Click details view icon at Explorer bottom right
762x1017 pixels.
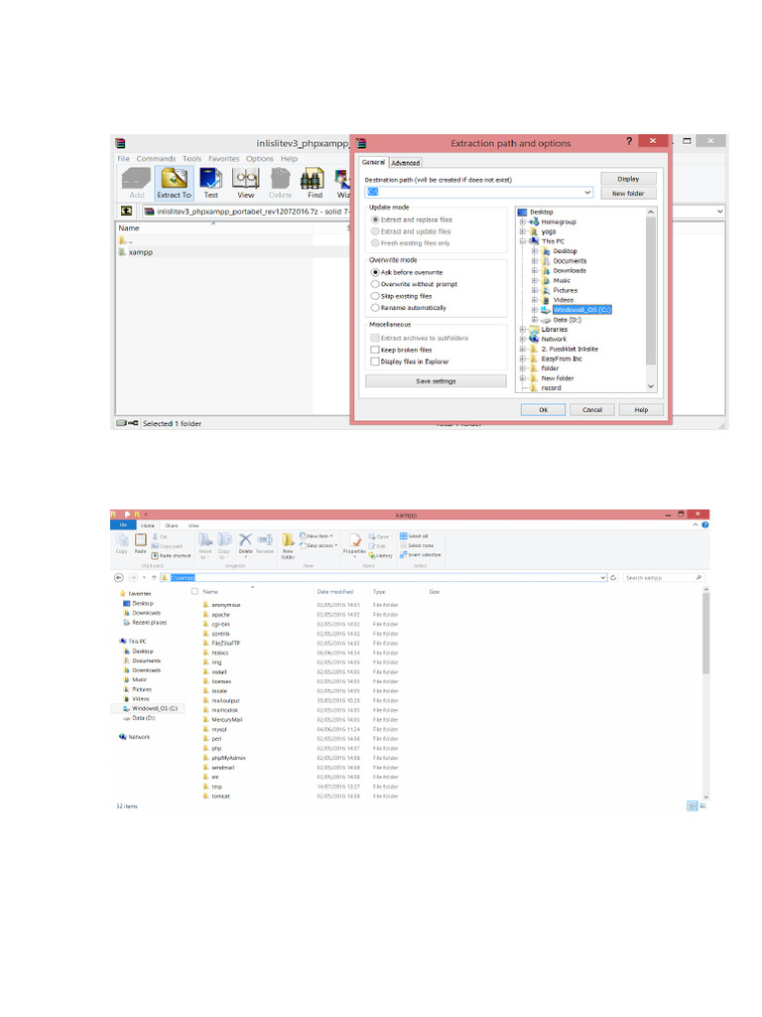click(x=692, y=805)
